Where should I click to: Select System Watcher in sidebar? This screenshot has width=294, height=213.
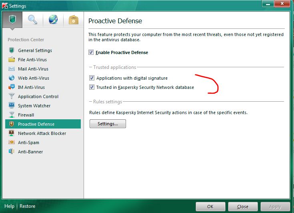pyautogui.click(x=43, y=105)
